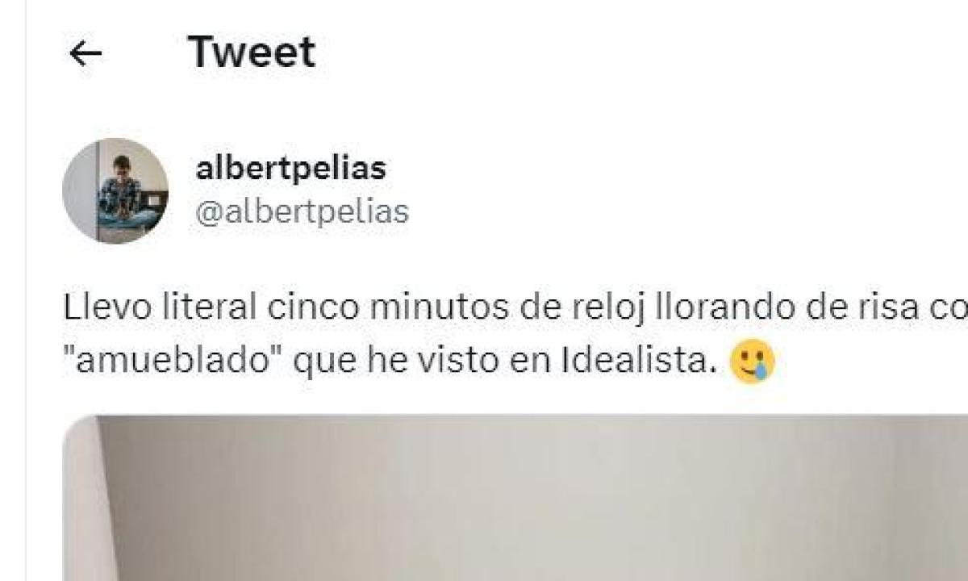Click the second line of tweet text
Image resolution: width=968 pixels, height=581 pixels.
[x=419, y=362]
